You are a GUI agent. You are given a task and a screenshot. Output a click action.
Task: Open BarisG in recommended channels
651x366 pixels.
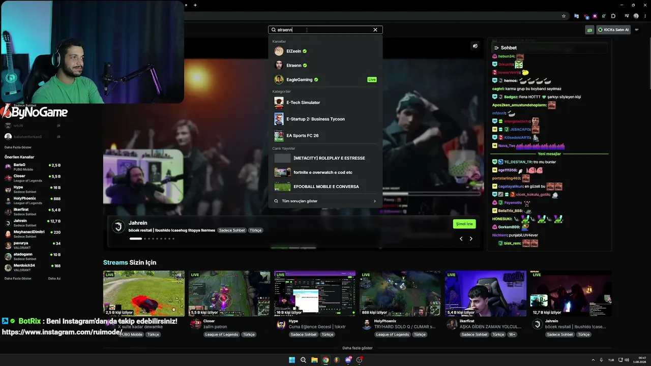click(x=33, y=167)
